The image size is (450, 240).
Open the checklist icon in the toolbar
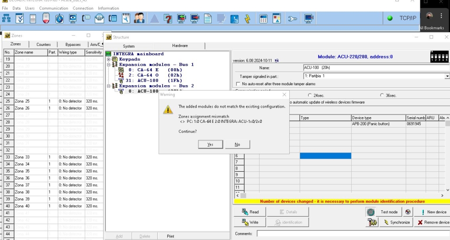(x=20, y=18)
